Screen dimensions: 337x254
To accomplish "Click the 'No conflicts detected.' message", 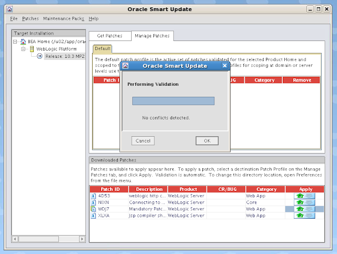I will point(166,118).
